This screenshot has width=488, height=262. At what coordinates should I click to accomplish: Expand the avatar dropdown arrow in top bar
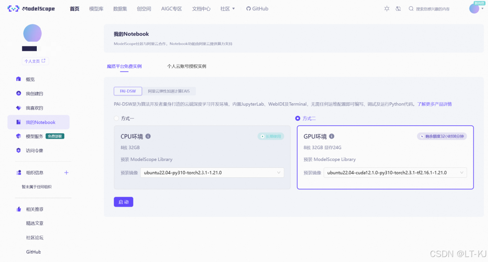coord(482,8)
